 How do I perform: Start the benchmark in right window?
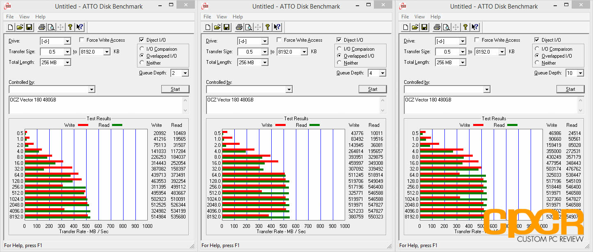[570, 89]
